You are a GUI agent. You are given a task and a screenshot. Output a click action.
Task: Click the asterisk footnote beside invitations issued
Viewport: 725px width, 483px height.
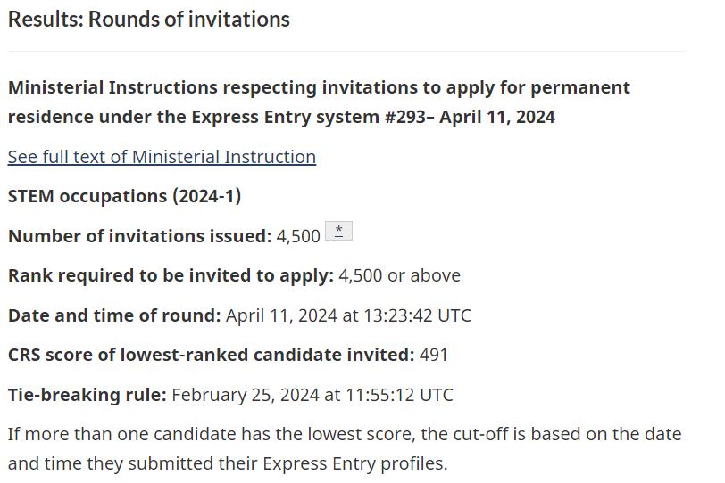(339, 231)
